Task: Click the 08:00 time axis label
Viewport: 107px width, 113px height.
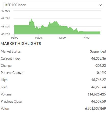Action: coord(15,38)
